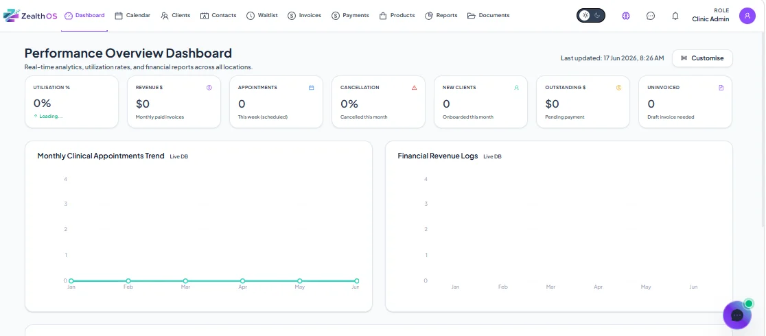Open the Clients section
Screen dimensions: 766x336
click(176, 16)
